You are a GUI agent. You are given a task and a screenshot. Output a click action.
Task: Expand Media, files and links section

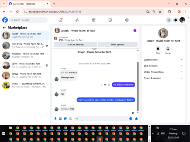pos(163,72)
